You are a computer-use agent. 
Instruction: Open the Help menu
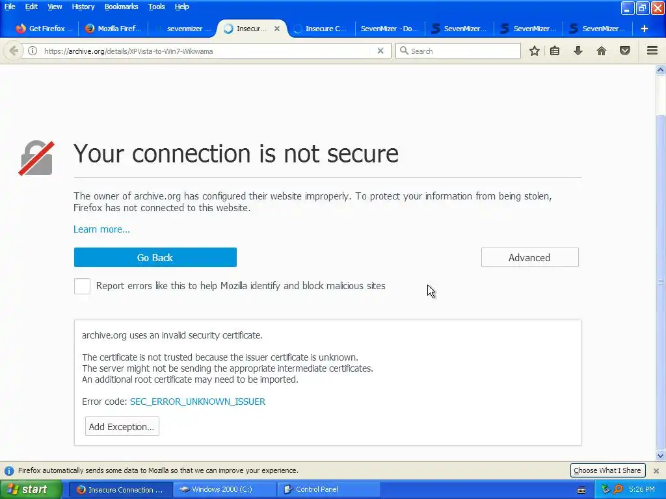click(182, 6)
